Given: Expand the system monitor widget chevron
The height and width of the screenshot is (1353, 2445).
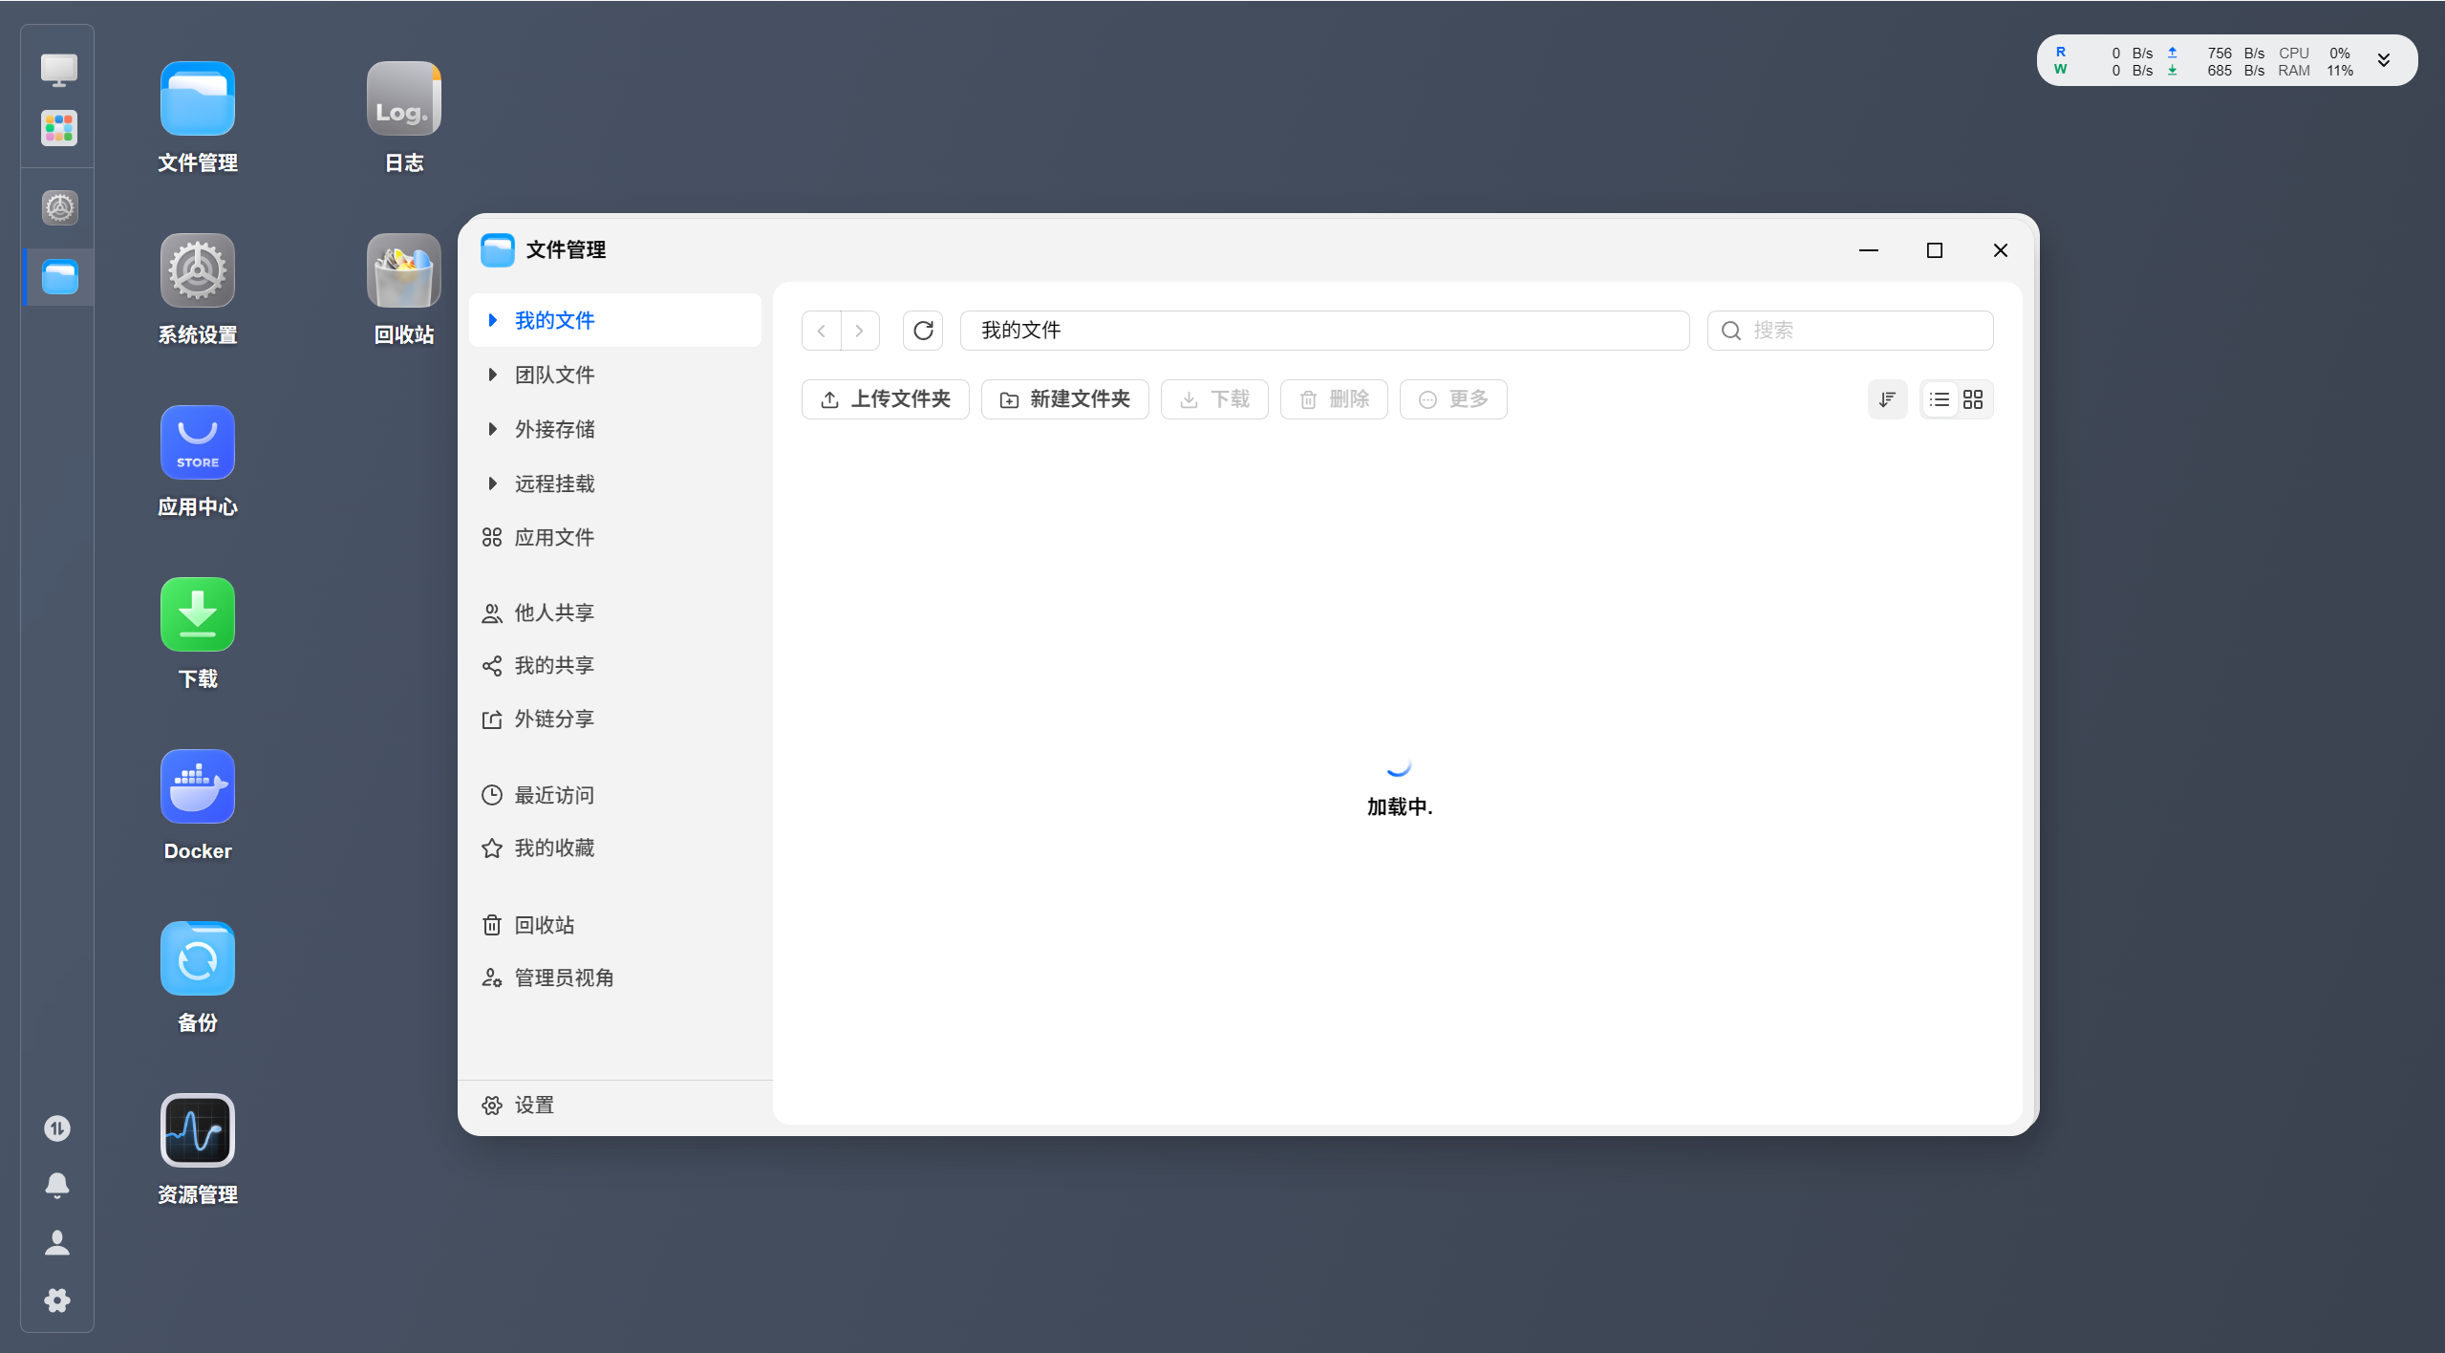Looking at the screenshot, I should pyautogui.click(x=2384, y=60).
